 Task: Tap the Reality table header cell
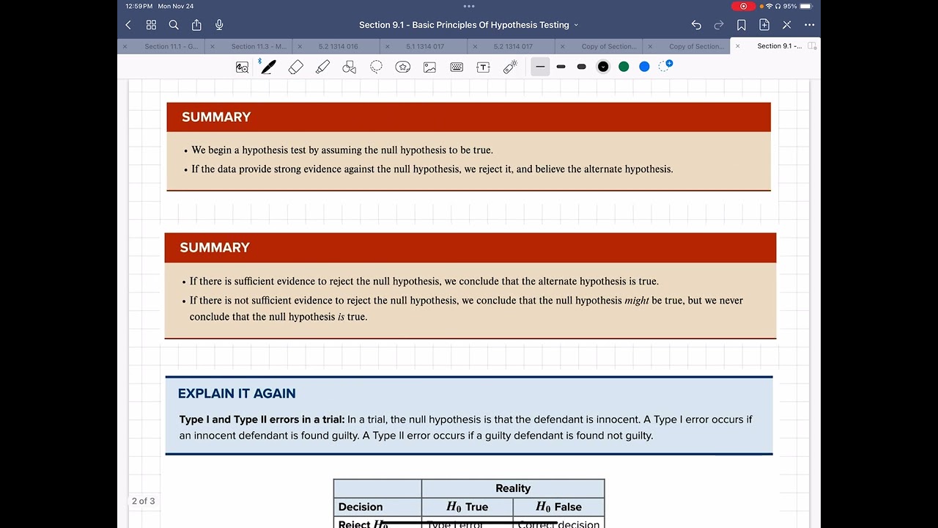pyautogui.click(x=513, y=488)
